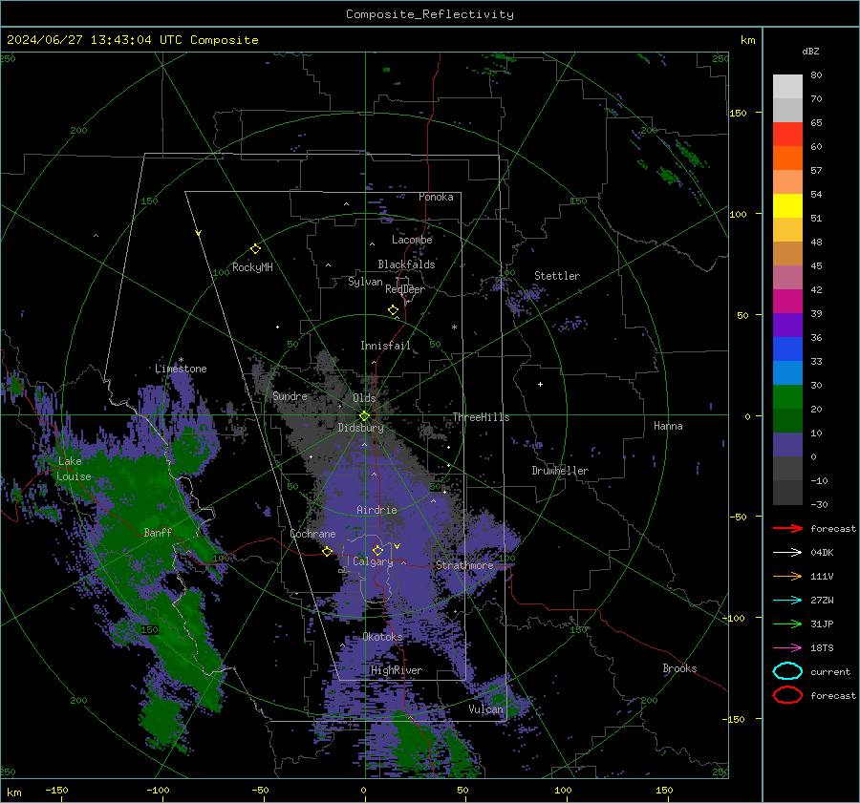Click the RockyMH label
860x803 pixels.
[x=252, y=267]
